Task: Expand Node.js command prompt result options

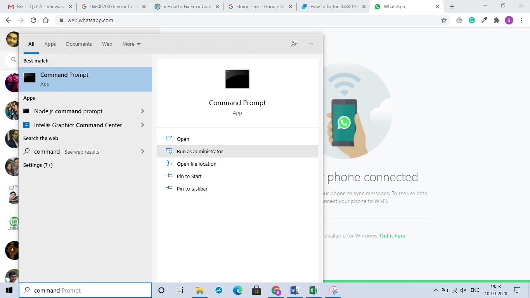Action: click(143, 111)
